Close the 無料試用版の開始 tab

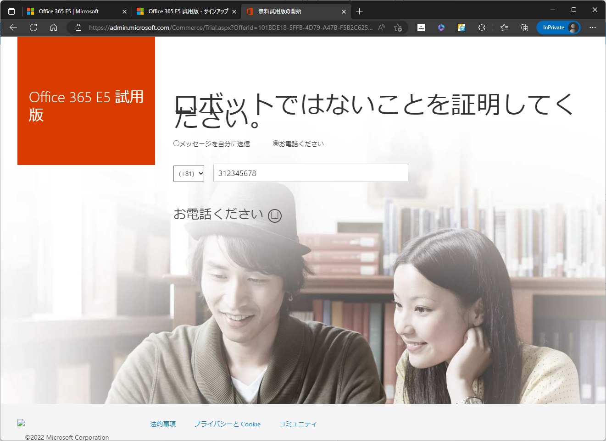point(344,12)
